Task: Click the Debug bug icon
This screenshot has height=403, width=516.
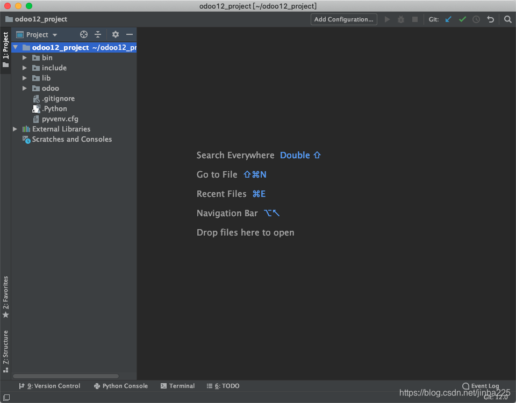Action: click(x=401, y=19)
